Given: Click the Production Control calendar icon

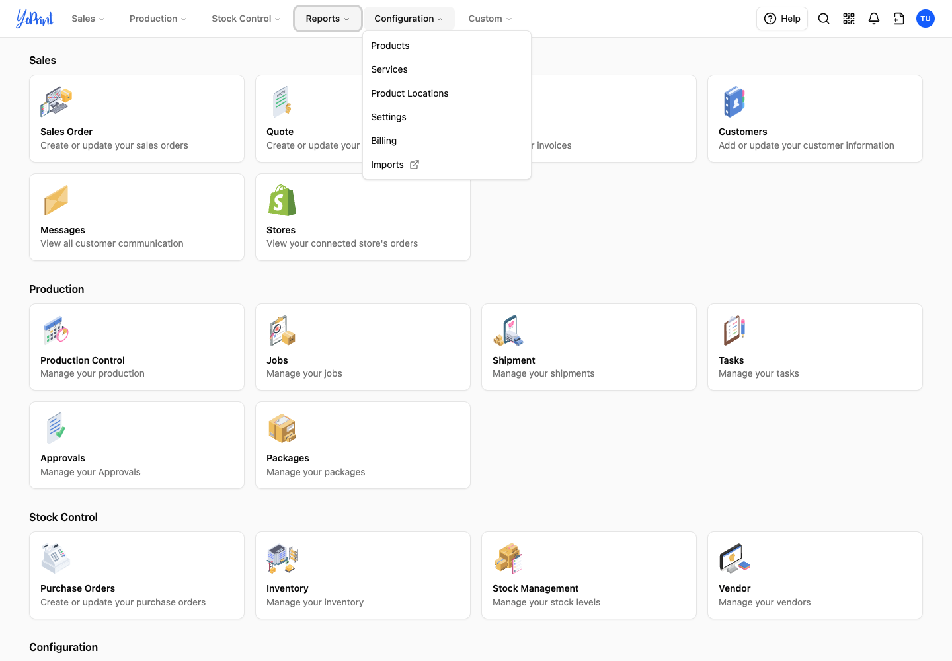Looking at the screenshot, I should (56, 330).
